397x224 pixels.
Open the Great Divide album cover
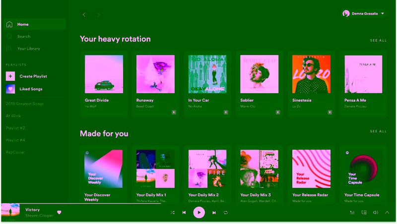click(x=104, y=74)
